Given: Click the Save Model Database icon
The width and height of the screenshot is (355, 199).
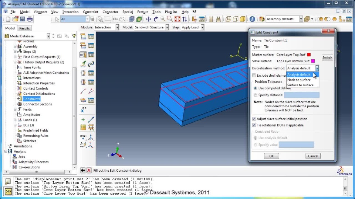Looking at the screenshot, I should pyautogui.click(x=23, y=19).
